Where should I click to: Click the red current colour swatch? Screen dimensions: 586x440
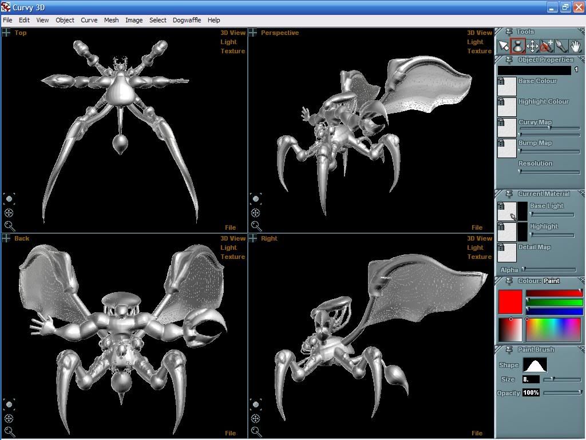(510, 302)
